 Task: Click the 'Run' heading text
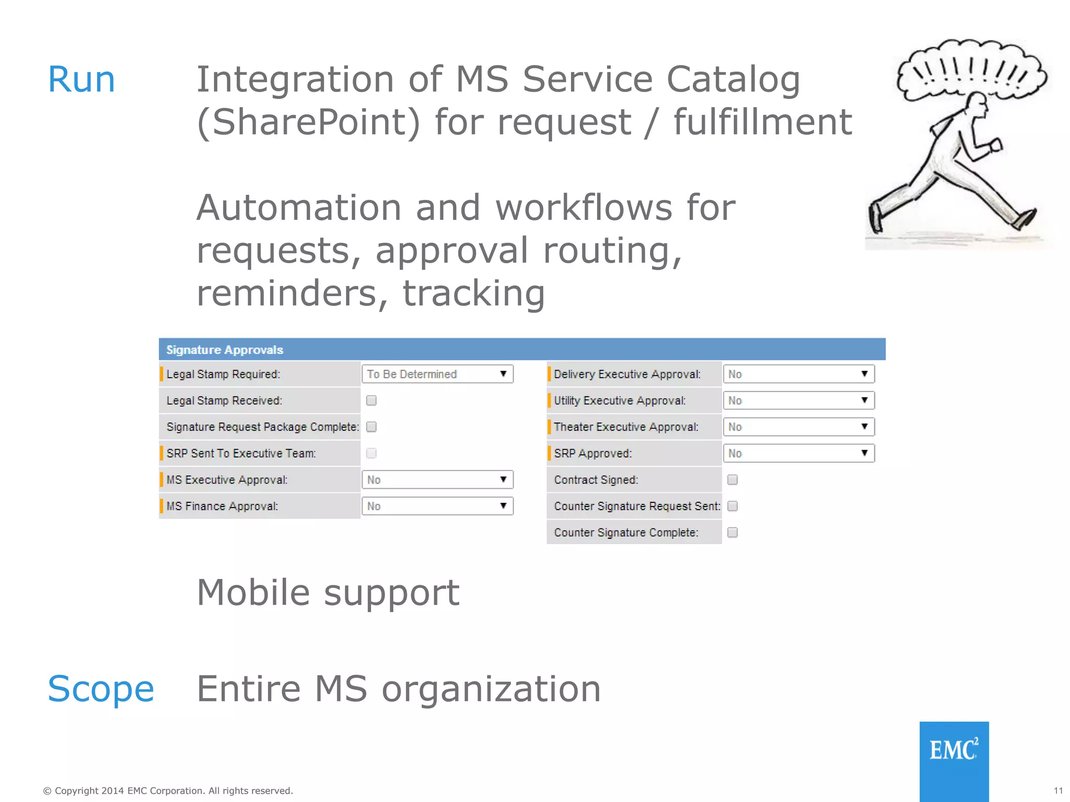pyautogui.click(x=82, y=80)
